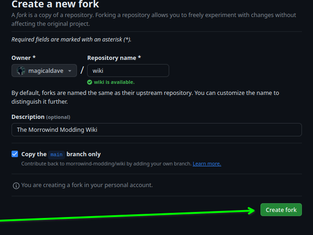Click the green arrowhead pointing to Create fork
The width and height of the screenshot is (313, 235).
[x=251, y=211]
